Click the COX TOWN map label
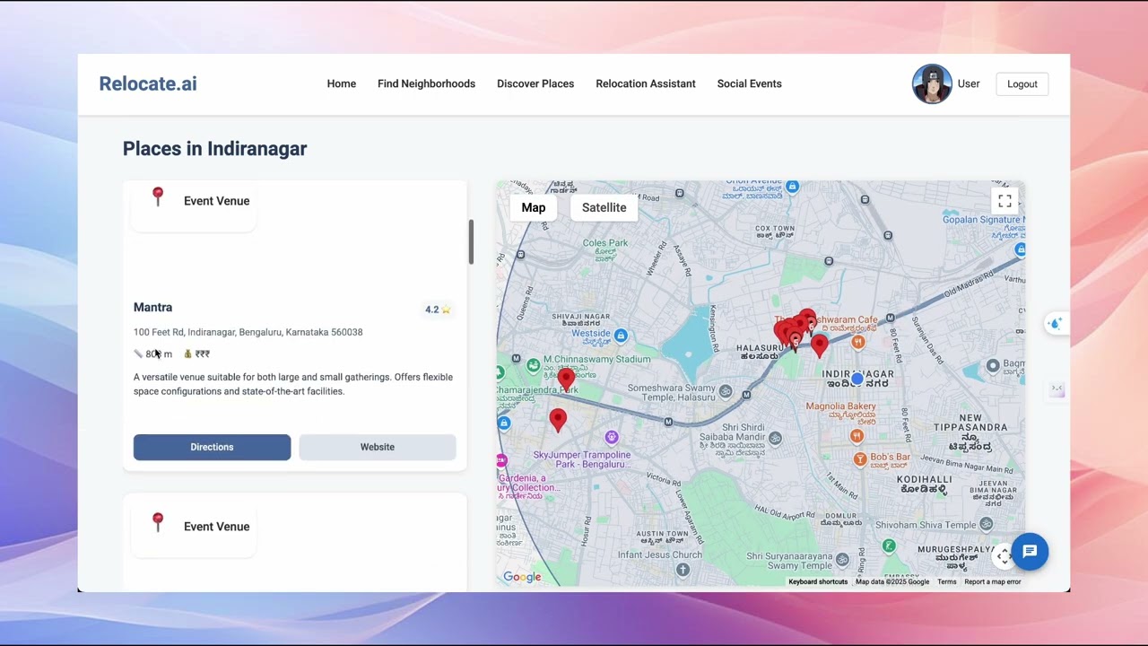 pos(775,229)
